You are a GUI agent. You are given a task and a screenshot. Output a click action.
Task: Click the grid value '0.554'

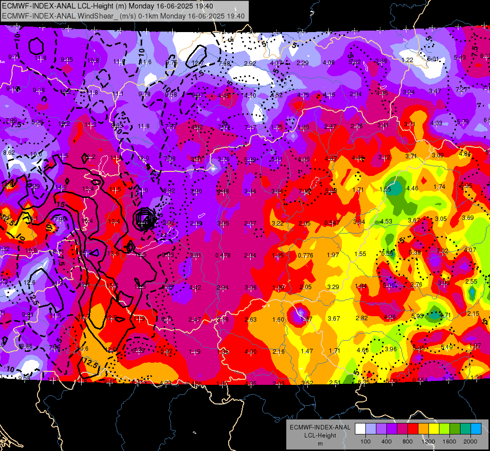click(x=420, y=380)
